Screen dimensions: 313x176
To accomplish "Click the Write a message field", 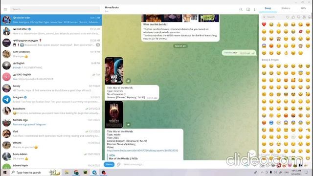I will [179, 164].
